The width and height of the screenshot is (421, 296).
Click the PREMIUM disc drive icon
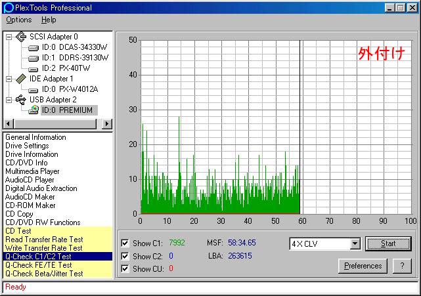coord(33,110)
